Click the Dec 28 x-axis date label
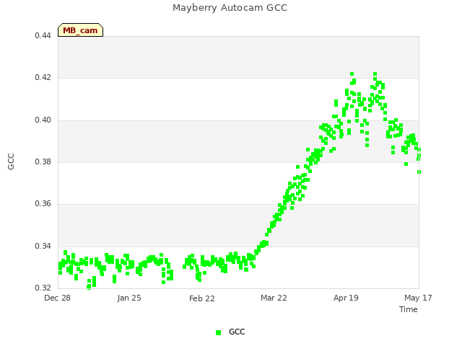The width and height of the screenshot is (462, 346). click(x=58, y=298)
